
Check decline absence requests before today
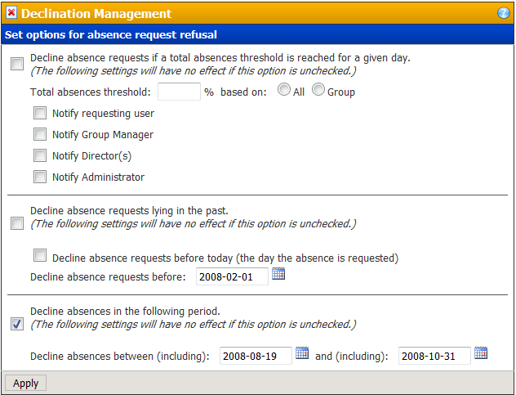click(x=40, y=255)
